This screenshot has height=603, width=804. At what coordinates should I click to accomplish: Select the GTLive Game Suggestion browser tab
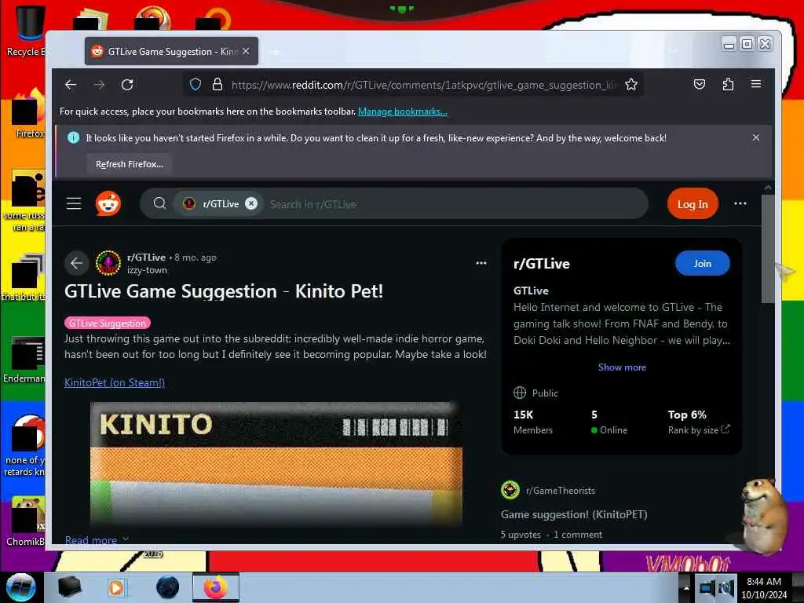[x=171, y=51]
